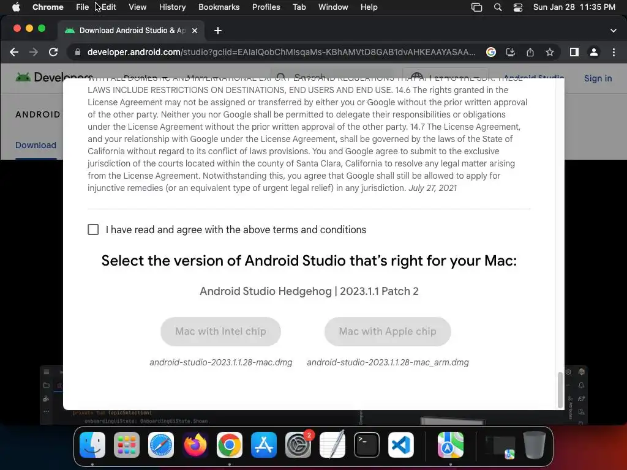
Task: Open the View menu
Action: click(138, 7)
